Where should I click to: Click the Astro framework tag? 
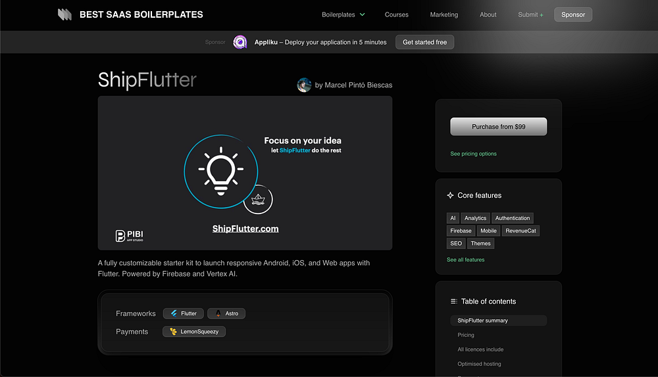click(x=226, y=313)
